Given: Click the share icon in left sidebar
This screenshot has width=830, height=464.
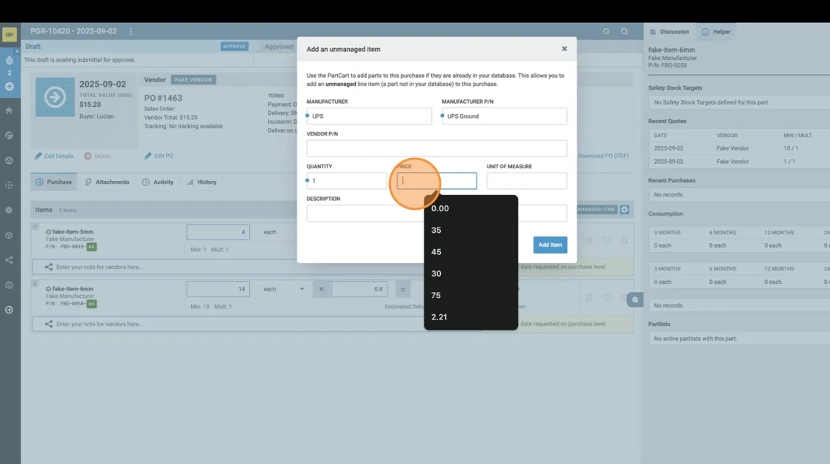Looking at the screenshot, I should 9,260.
